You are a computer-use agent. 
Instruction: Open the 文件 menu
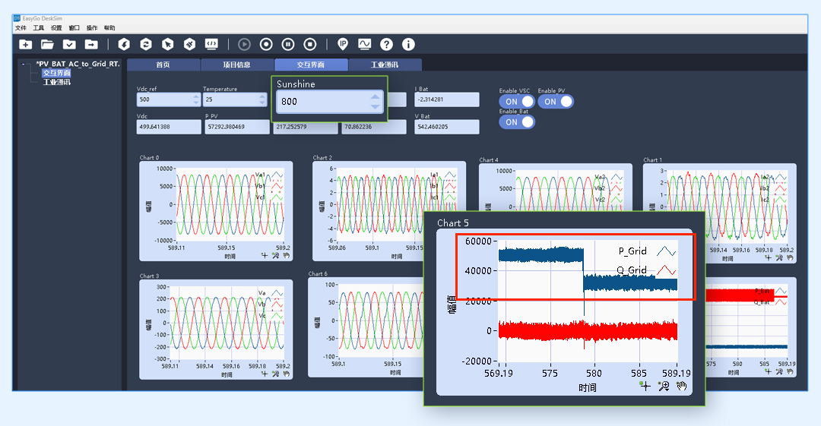21,28
